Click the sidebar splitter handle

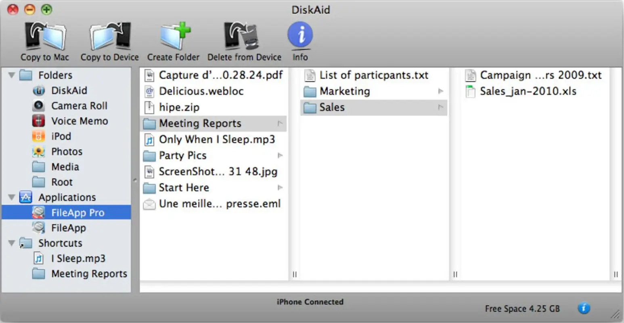(135, 180)
